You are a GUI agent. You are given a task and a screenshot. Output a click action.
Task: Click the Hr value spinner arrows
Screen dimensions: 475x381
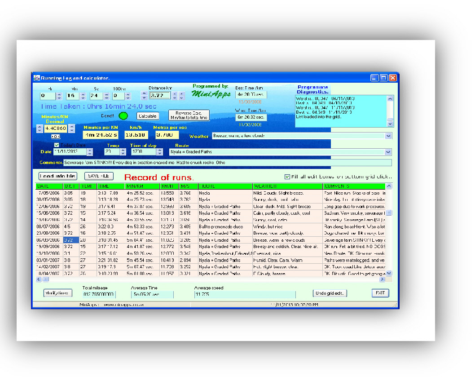point(59,96)
